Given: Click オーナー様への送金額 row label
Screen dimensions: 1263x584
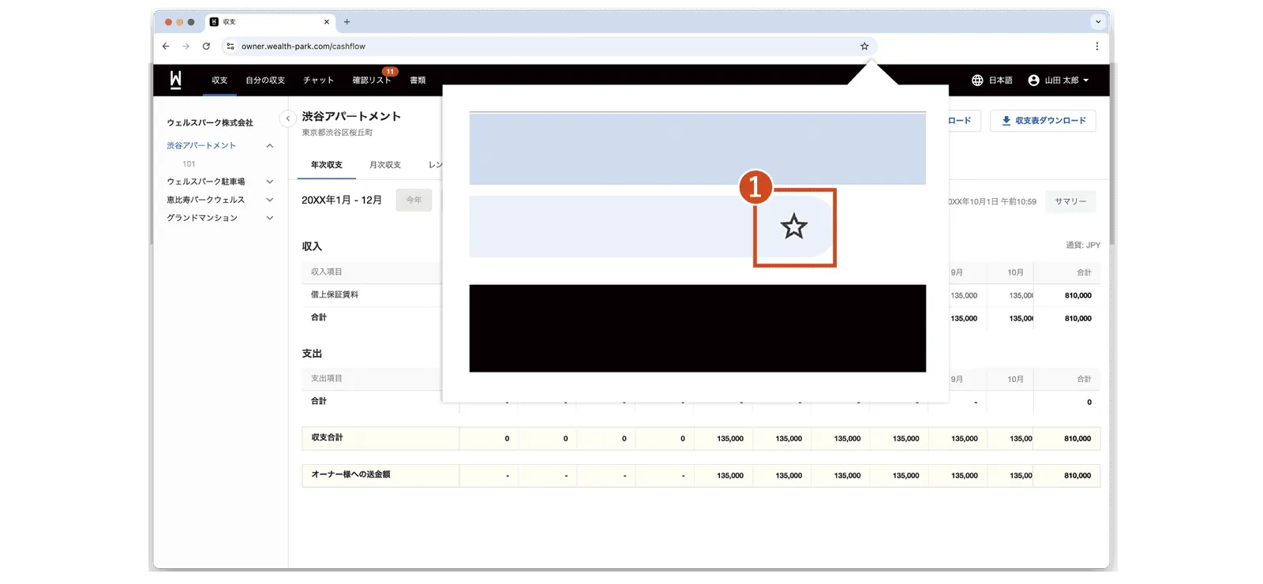Looking at the screenshot, I should [x=350, y=474].
